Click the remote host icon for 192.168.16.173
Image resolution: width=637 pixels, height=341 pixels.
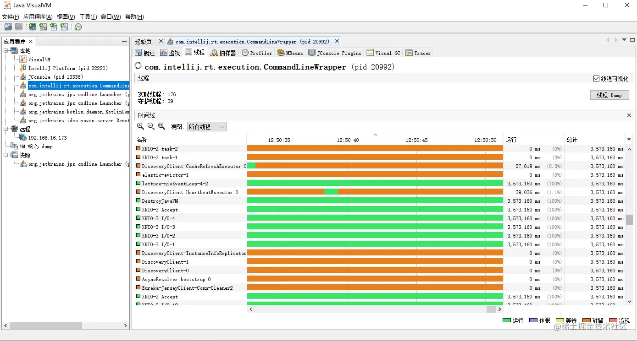pyautogui.click(x=23, y=137)
